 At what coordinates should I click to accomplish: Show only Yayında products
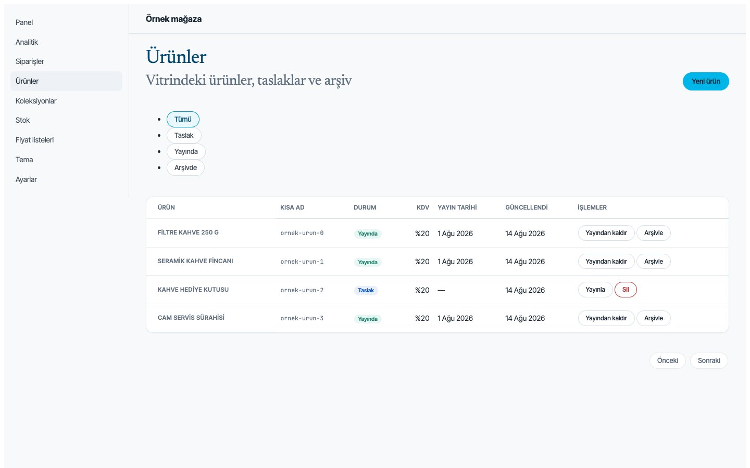tap(186, 151)
